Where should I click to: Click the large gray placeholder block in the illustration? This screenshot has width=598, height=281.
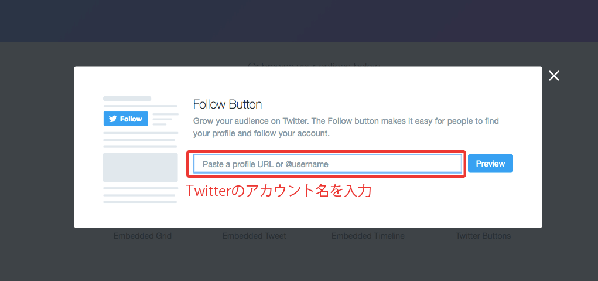click(x=140, y=167)
